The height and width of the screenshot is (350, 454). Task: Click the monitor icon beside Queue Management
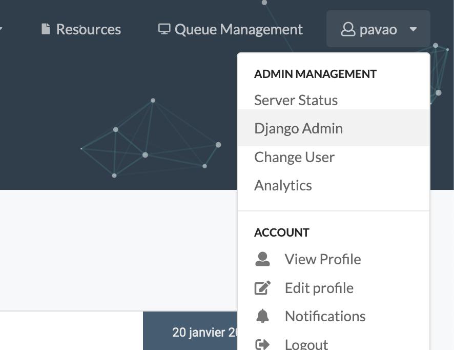(x=164, y=29)
